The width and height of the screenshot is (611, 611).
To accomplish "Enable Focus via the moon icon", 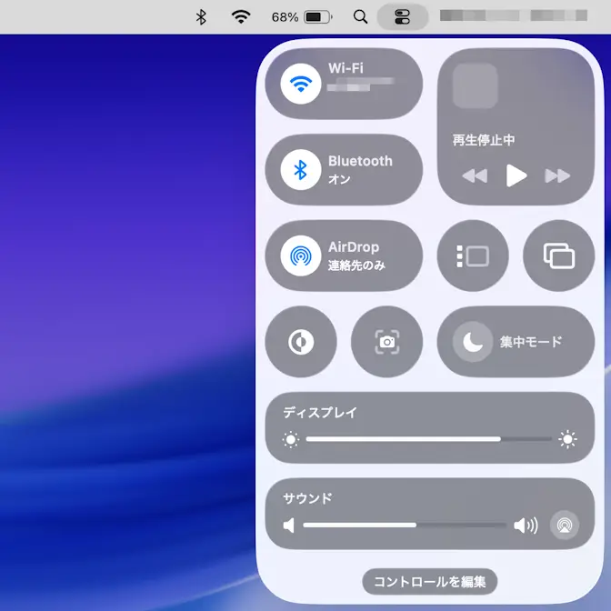I will coord(471,342).
